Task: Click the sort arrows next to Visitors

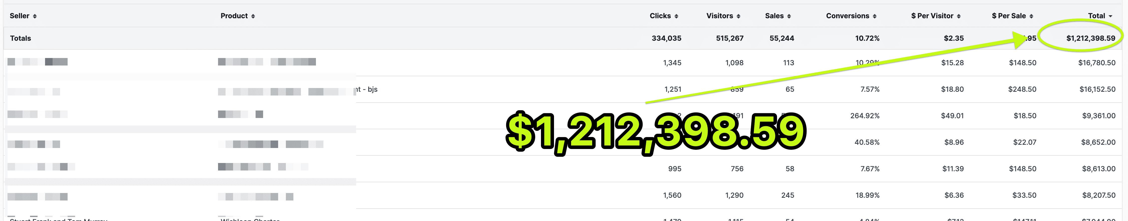Action: 738,16
